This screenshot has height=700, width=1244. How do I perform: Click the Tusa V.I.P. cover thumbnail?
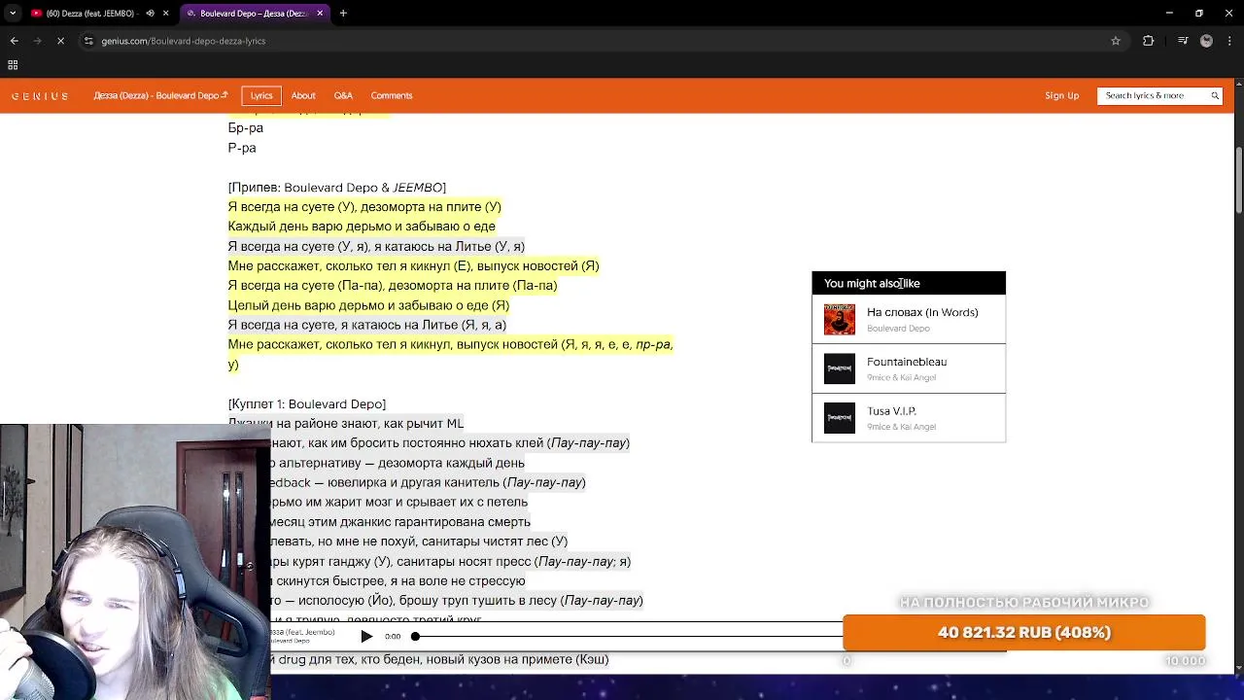point(840,418)
